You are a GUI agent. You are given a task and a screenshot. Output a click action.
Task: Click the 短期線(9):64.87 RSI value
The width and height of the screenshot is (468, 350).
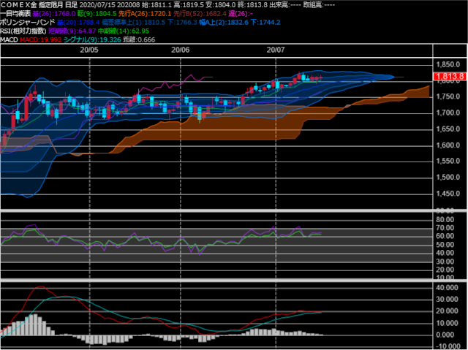[x=72, y=31]
